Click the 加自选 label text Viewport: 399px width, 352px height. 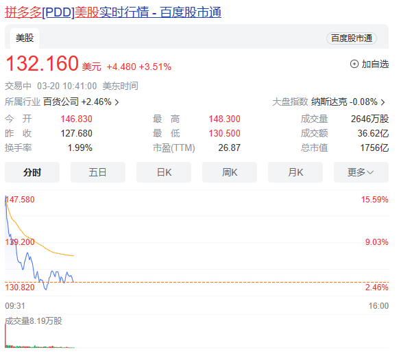(375, 64)
